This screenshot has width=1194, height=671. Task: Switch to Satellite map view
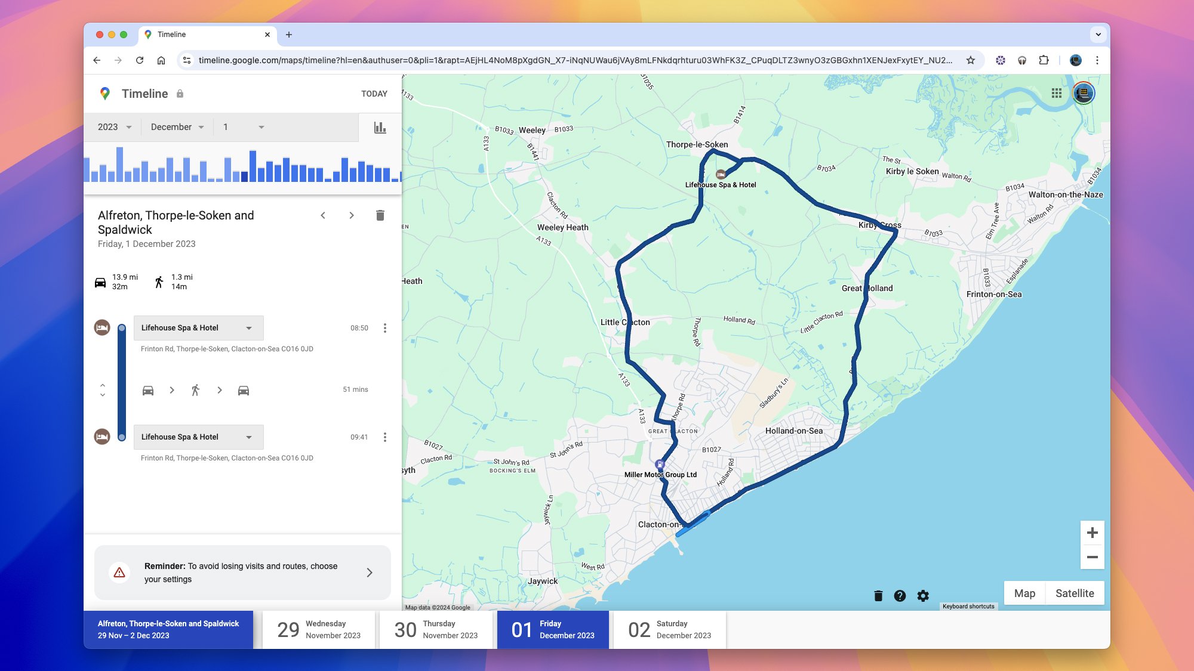point(1075,592)
